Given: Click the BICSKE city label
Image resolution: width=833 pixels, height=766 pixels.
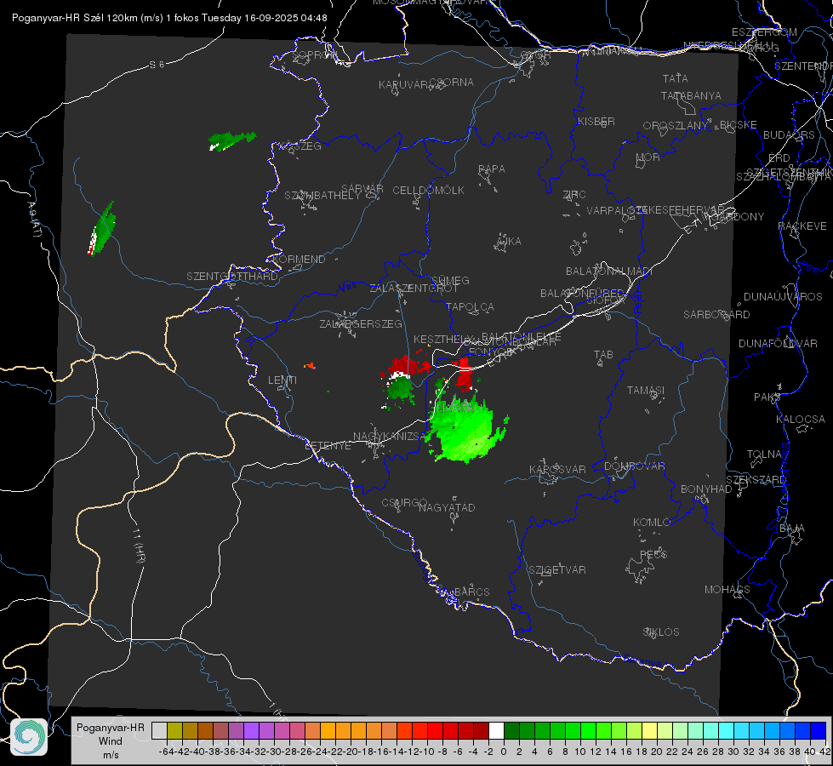Looking at the screenshot, I should point(739,124).
